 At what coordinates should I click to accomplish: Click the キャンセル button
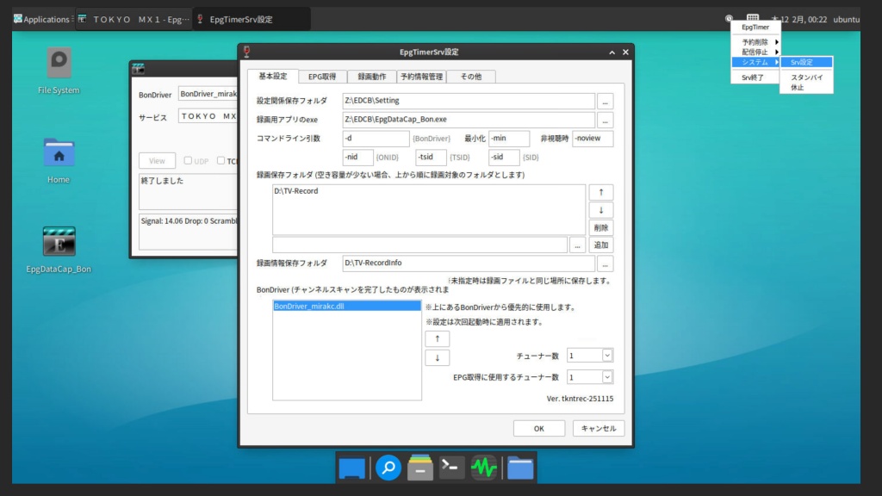[598, 428]
